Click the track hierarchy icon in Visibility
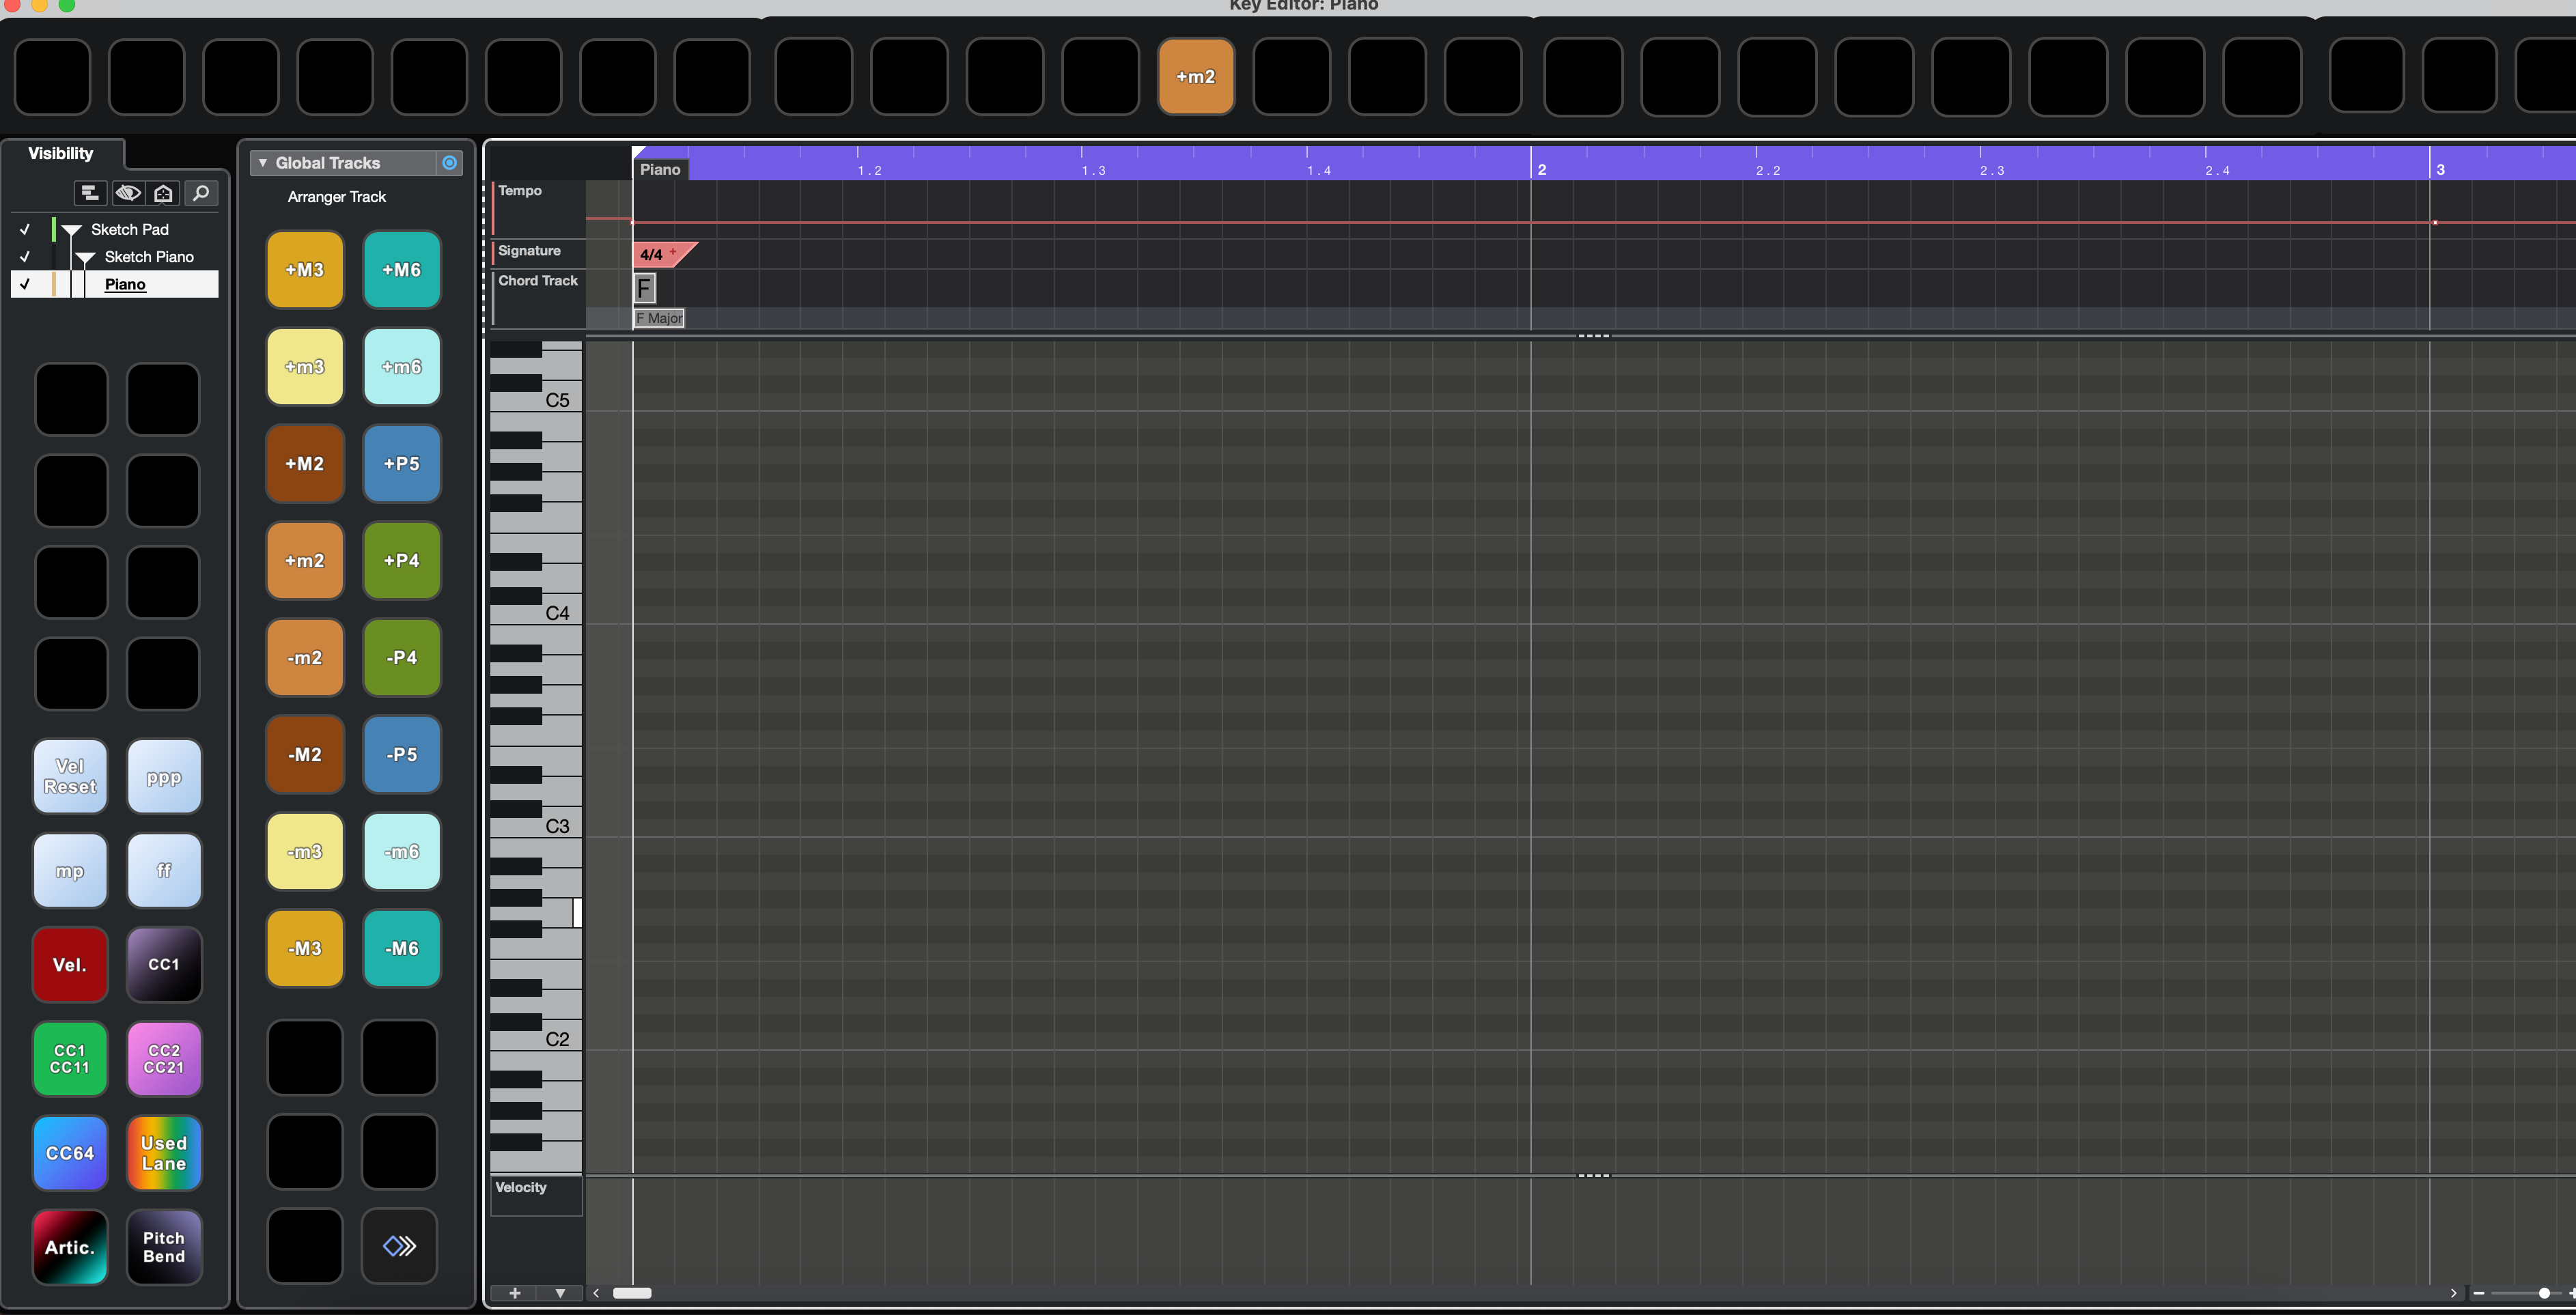This screenshot has height=1315, width=2576. [x=89, y=193]
